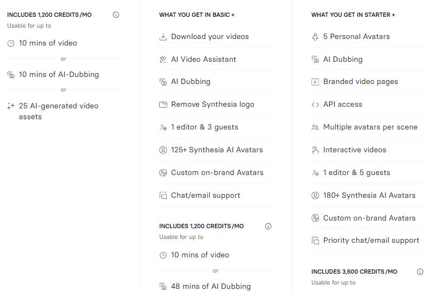Image resolution: width=444 pixels, height=291 pixels.
Task: Click the code brackets icon next to API access
Action: 315,105
